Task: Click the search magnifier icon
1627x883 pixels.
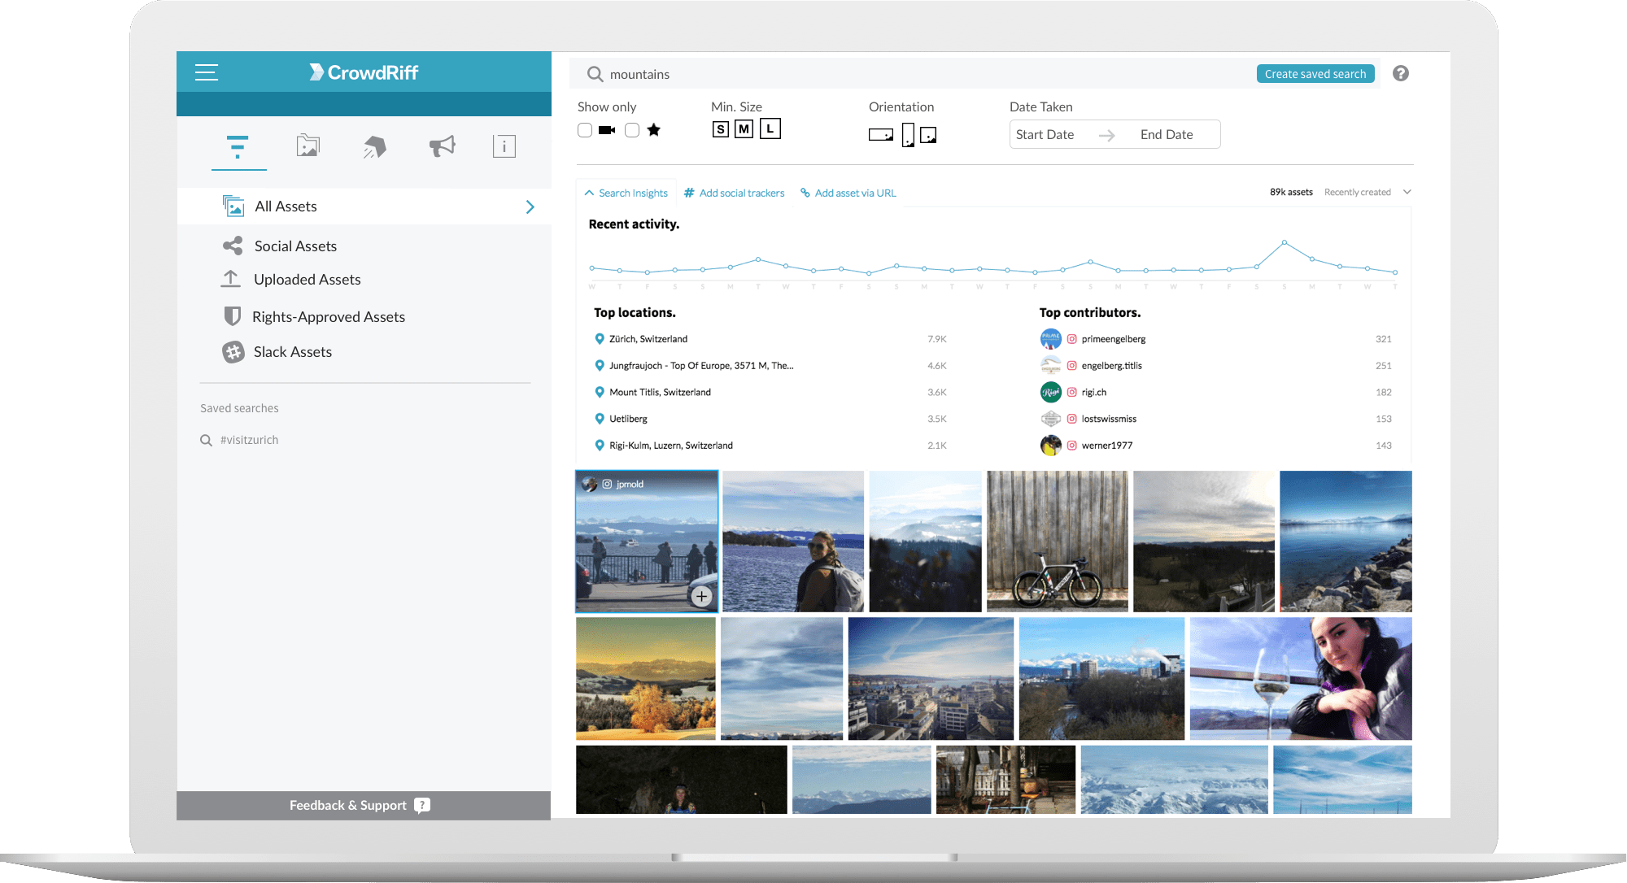Action: click(x=595, y=74)
